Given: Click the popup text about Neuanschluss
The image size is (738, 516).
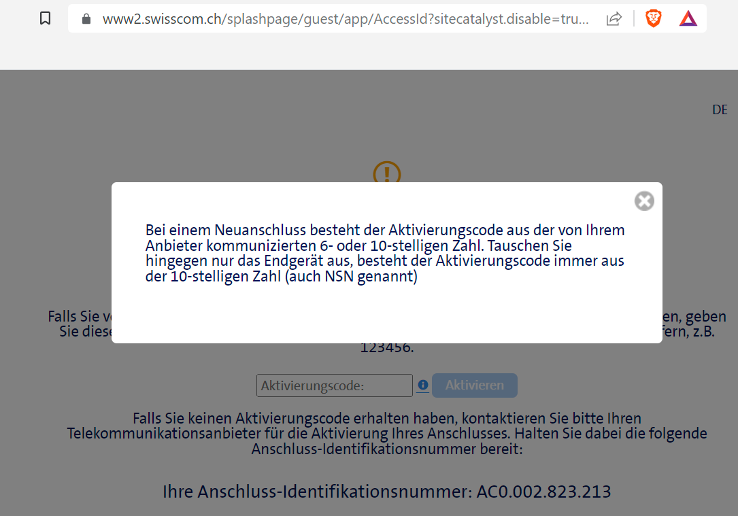Looking at the screenshot, I should coord(384,230).
